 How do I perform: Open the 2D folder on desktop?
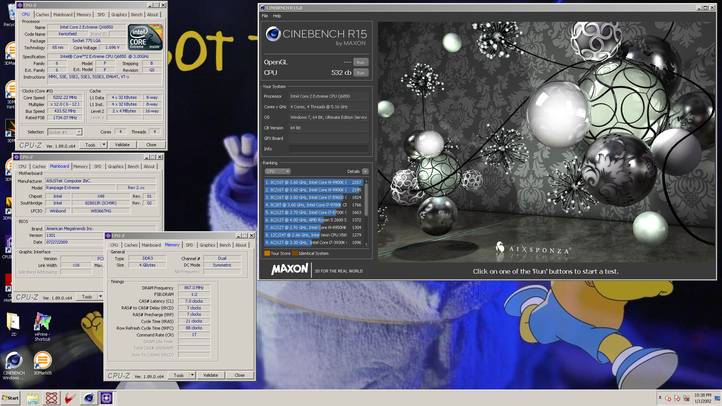point(14,324)
